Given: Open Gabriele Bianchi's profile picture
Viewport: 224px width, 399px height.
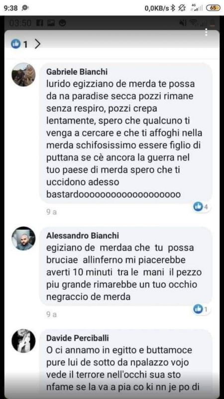Looking at the screenshot, I should click(23, 75).
